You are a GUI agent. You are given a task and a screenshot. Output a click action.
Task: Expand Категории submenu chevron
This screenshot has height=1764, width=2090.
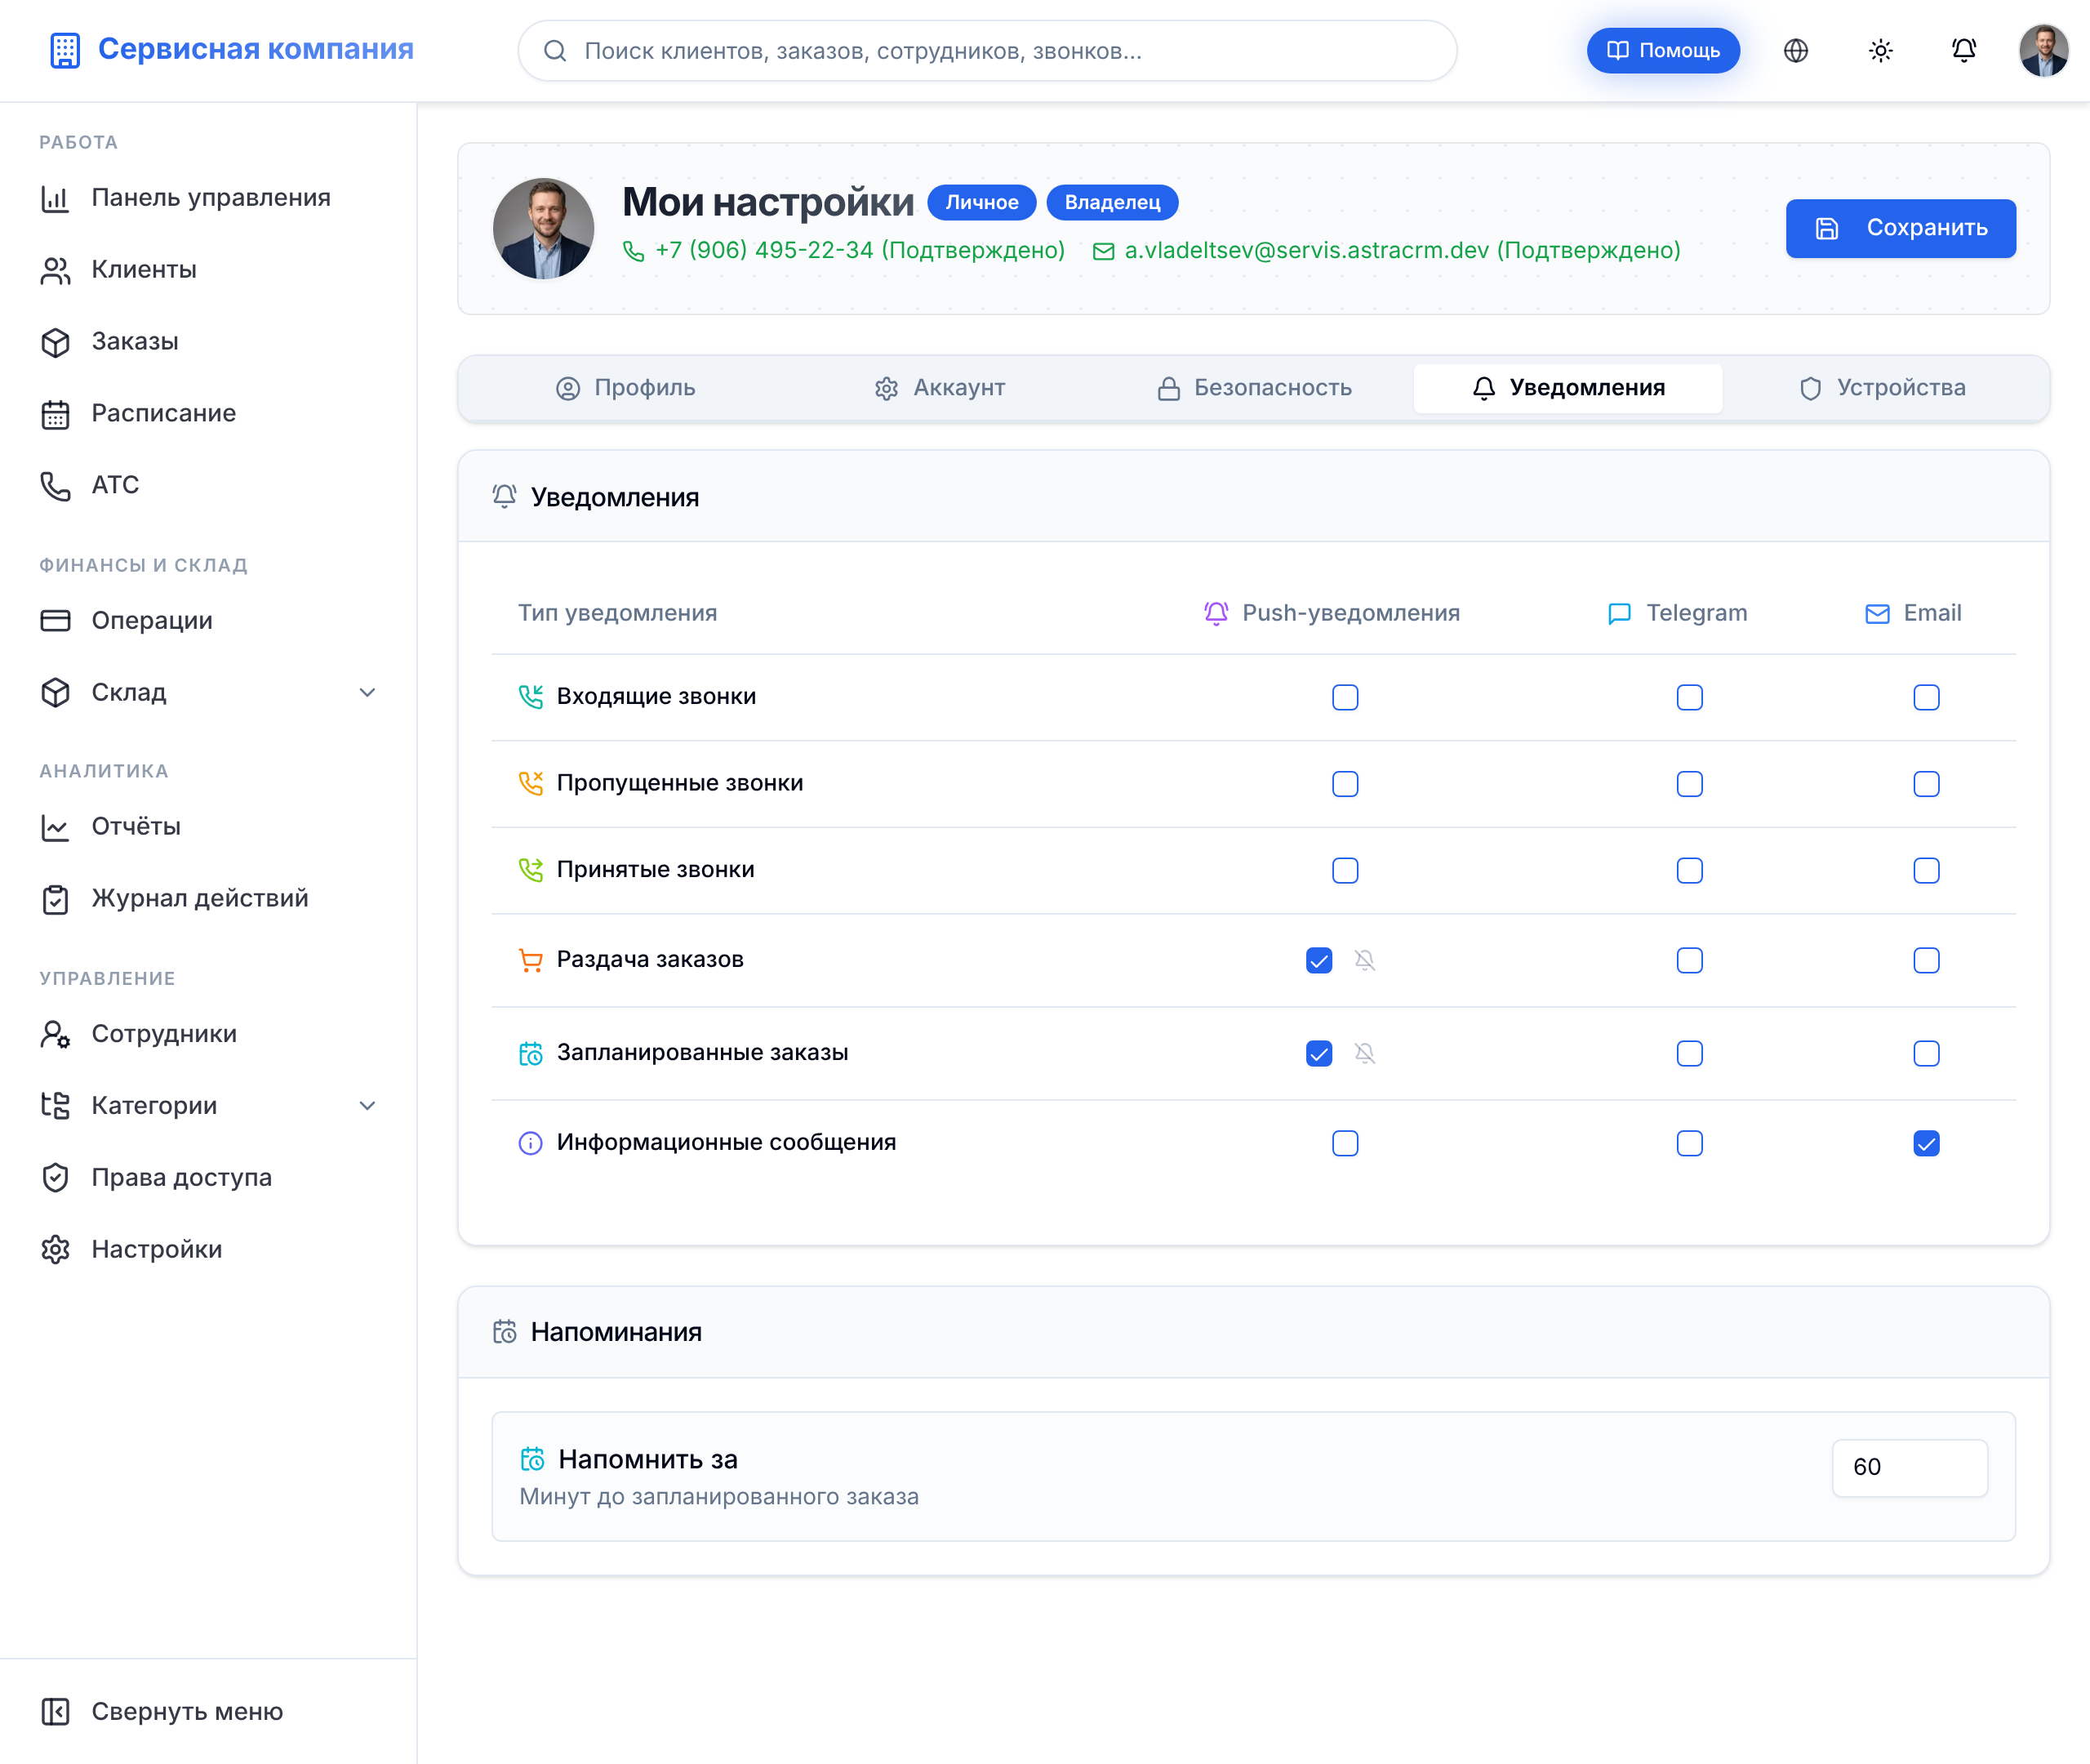(x=368, y=1105)
